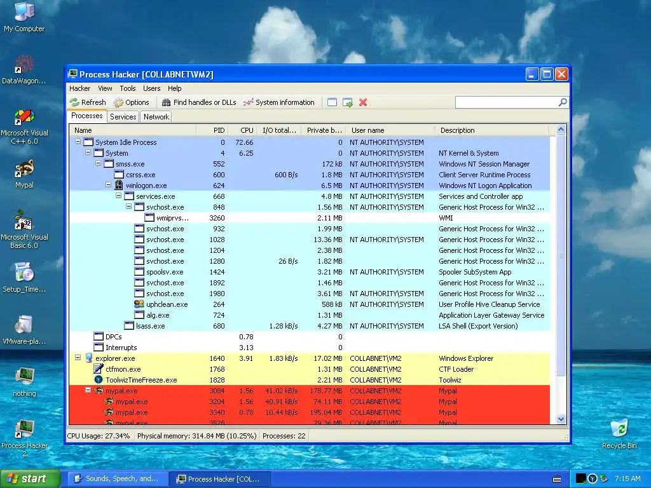
Task: Sort by the PID column header
Action: [x=212, y=130]
